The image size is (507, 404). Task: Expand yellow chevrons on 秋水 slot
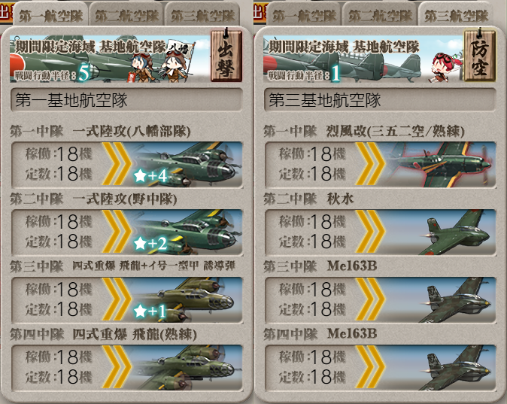click(x=370, y=232)
